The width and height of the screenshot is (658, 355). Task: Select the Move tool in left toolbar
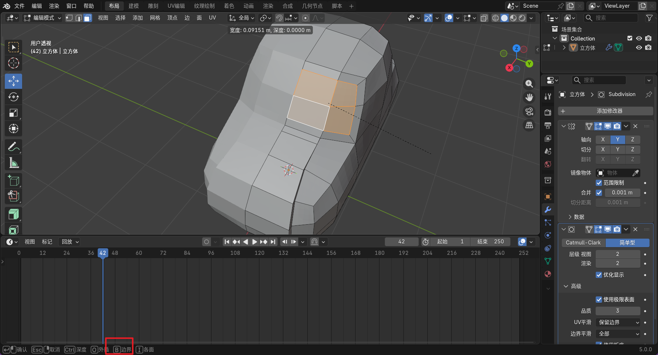[x=14, y=81]
